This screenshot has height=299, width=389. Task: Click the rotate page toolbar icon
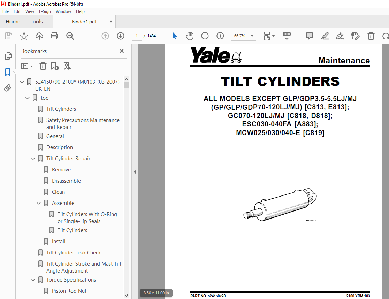point(386,36)
